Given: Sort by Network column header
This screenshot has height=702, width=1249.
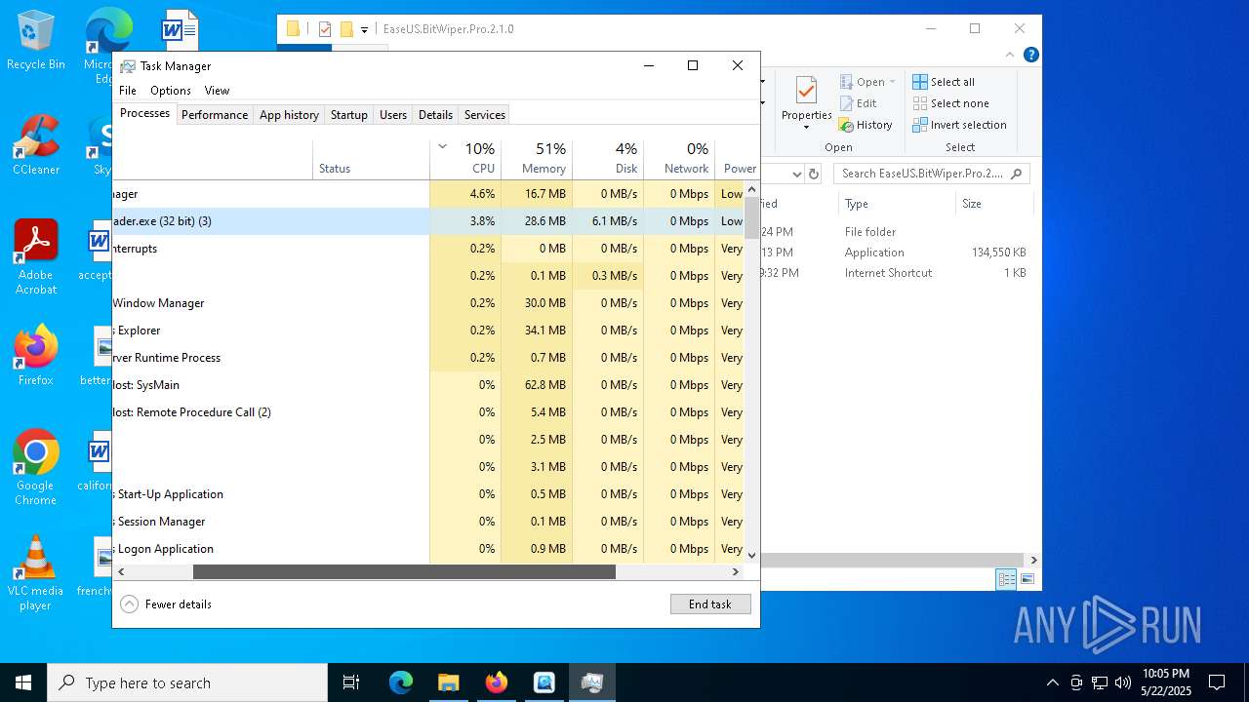Looking at the screenshot, I should [679, 159].
